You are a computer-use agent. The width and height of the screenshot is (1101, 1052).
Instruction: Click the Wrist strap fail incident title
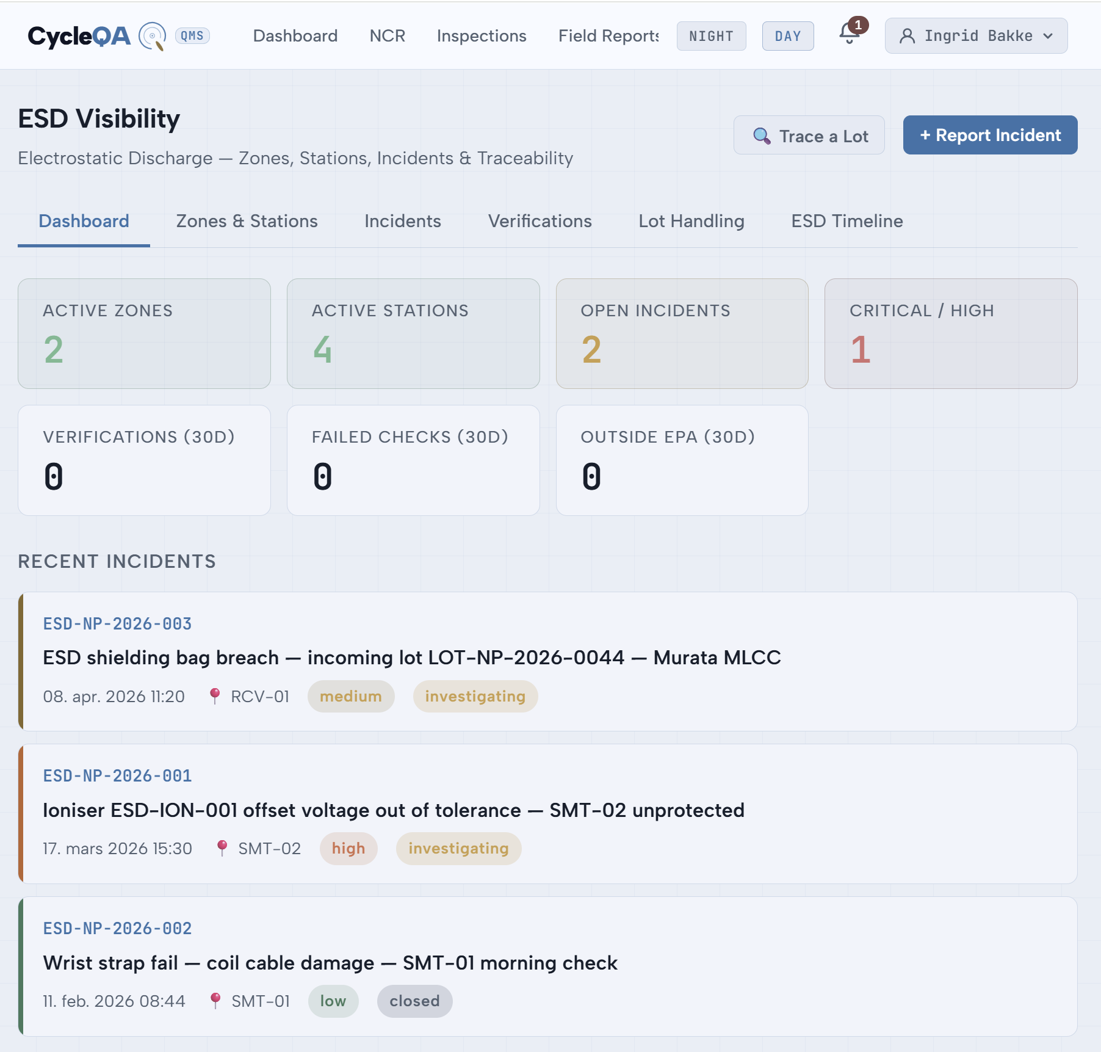click(x=330, y=963)
